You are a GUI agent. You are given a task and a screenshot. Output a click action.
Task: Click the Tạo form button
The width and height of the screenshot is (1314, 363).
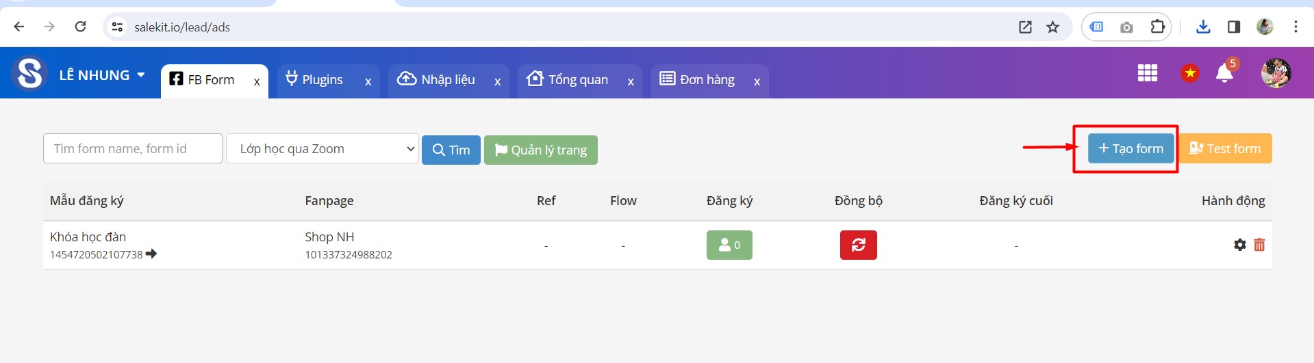(x=1130, y=148)
